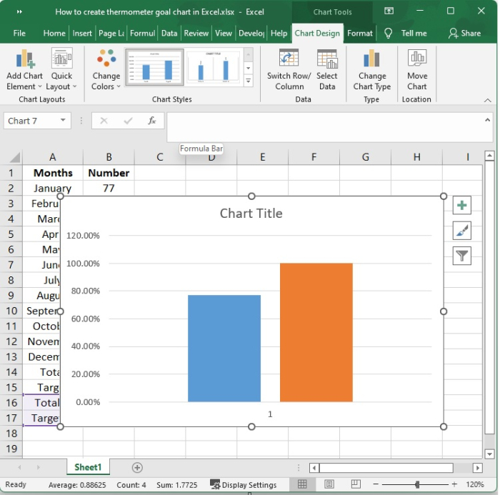Click the Share button
500x495 pixels.
pos(464,33)
